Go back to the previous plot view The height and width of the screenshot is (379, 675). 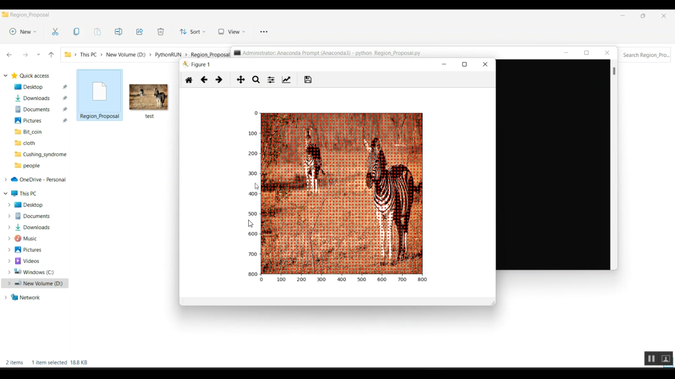[204, 79]
